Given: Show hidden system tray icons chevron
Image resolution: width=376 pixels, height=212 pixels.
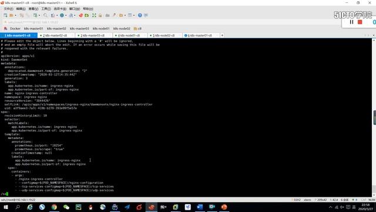Looking at the screenshot, I should coord(330,207).
